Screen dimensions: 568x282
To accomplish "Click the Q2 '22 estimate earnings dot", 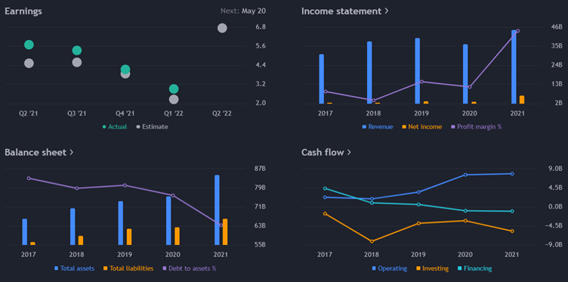I will pyautogui.click(x=222, y=28).
